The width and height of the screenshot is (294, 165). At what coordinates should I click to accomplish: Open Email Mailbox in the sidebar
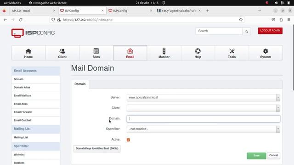click(36, 96)
